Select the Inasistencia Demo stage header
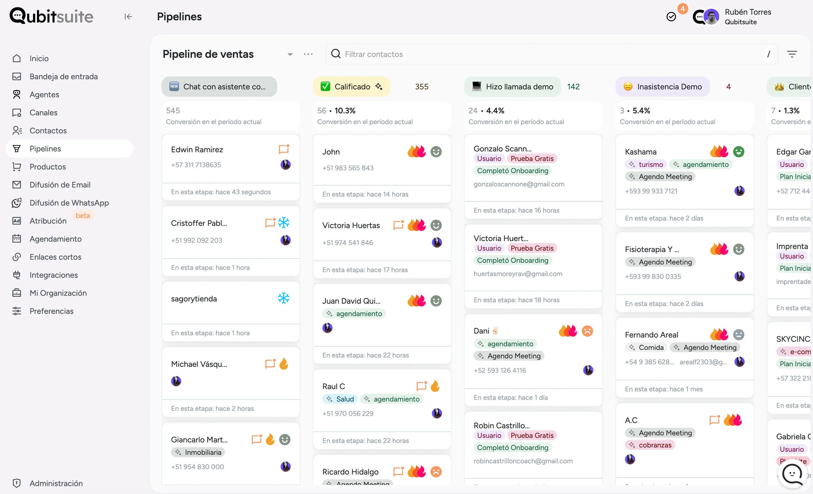The width and height of the screenshot is (813, 494). tap(663, 87)
